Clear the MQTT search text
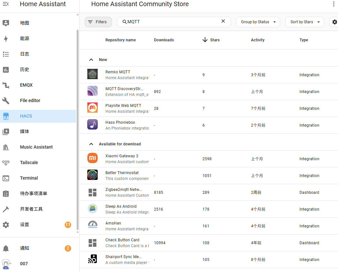 (223, 21)
